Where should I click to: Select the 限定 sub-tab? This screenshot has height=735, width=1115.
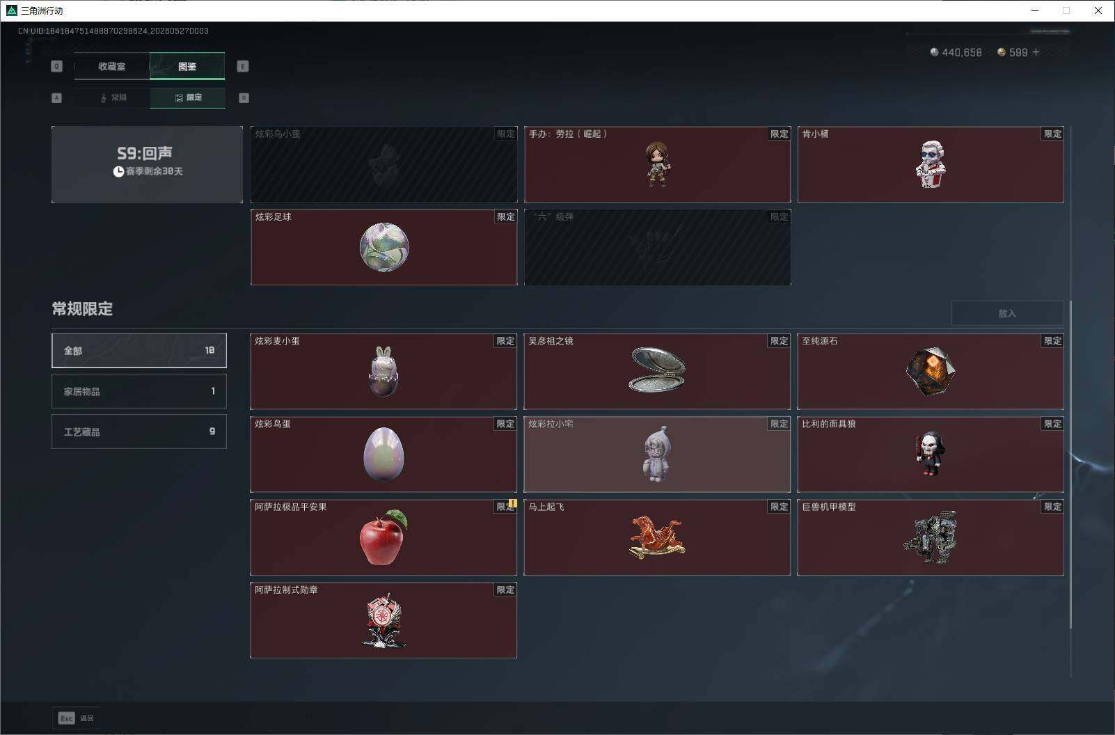[188, 97]
